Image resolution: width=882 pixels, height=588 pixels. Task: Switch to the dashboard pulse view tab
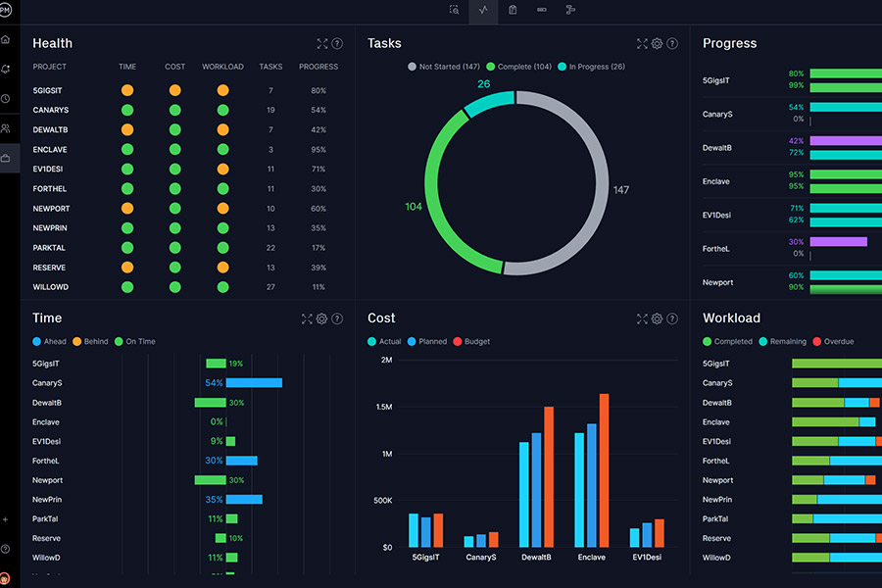click(x=483, y=11)
